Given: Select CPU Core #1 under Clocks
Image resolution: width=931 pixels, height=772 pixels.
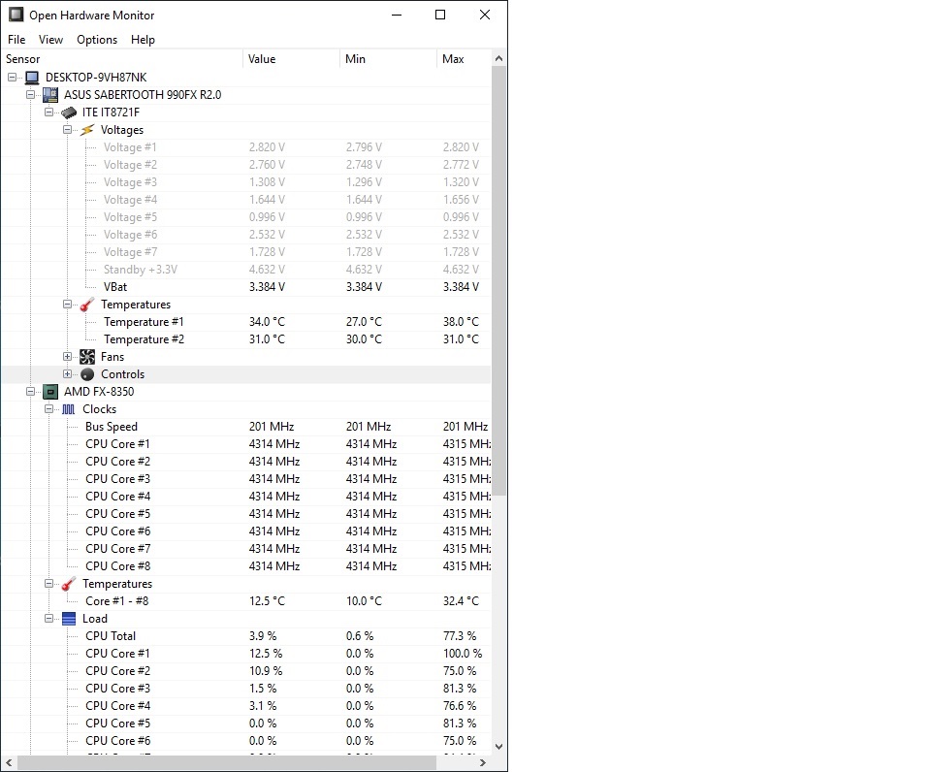Looking at the screenshot, I should 245,444.
